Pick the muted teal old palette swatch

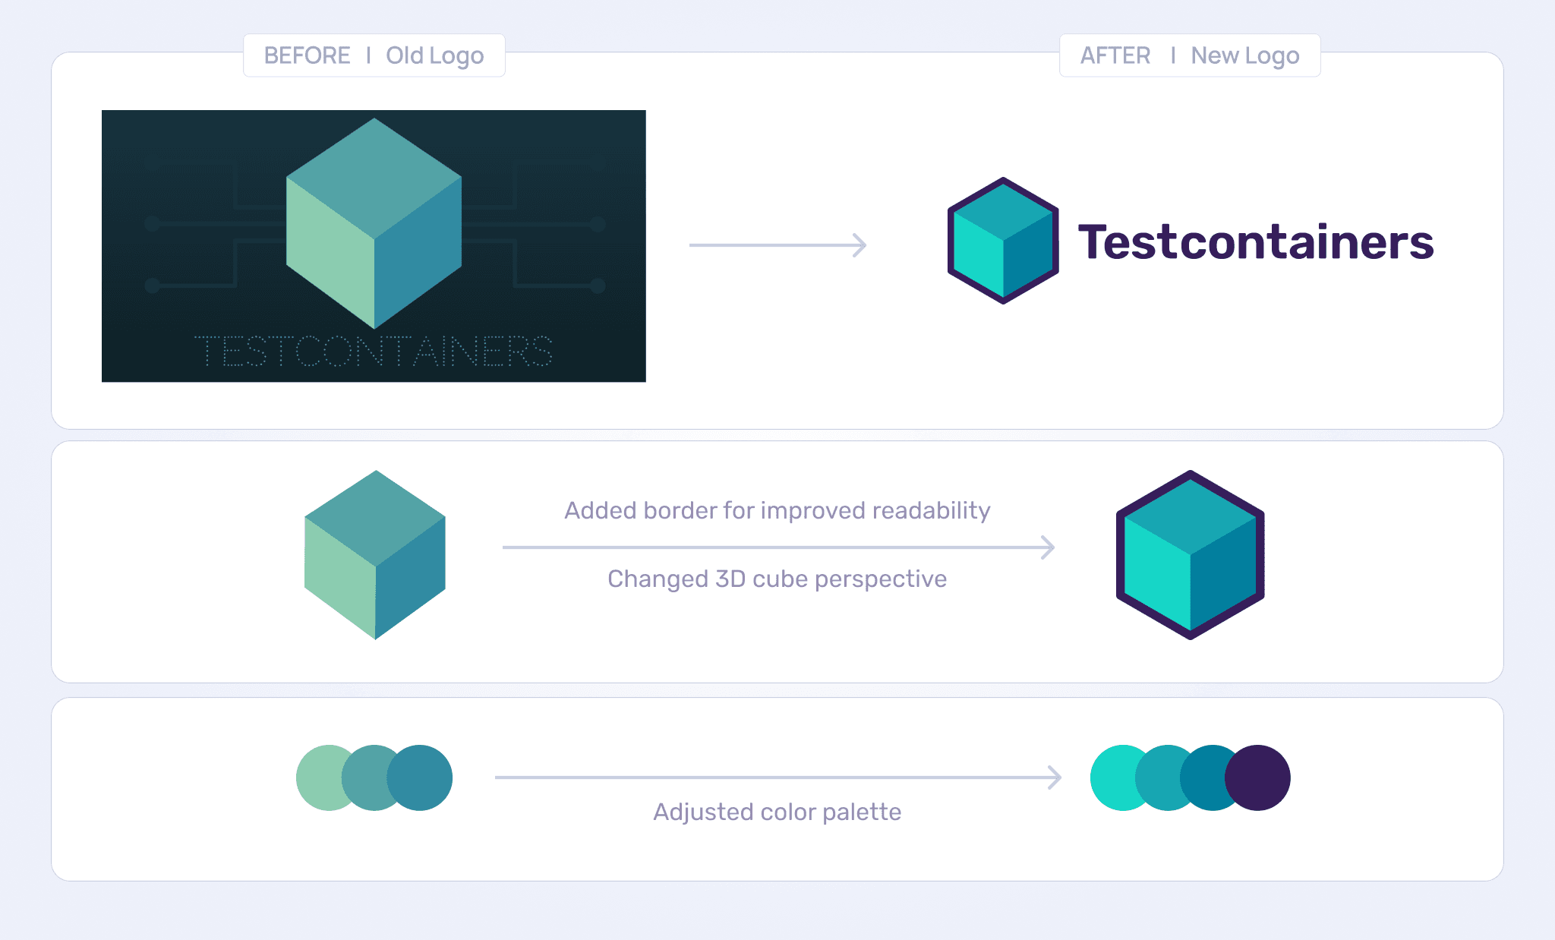367,778
